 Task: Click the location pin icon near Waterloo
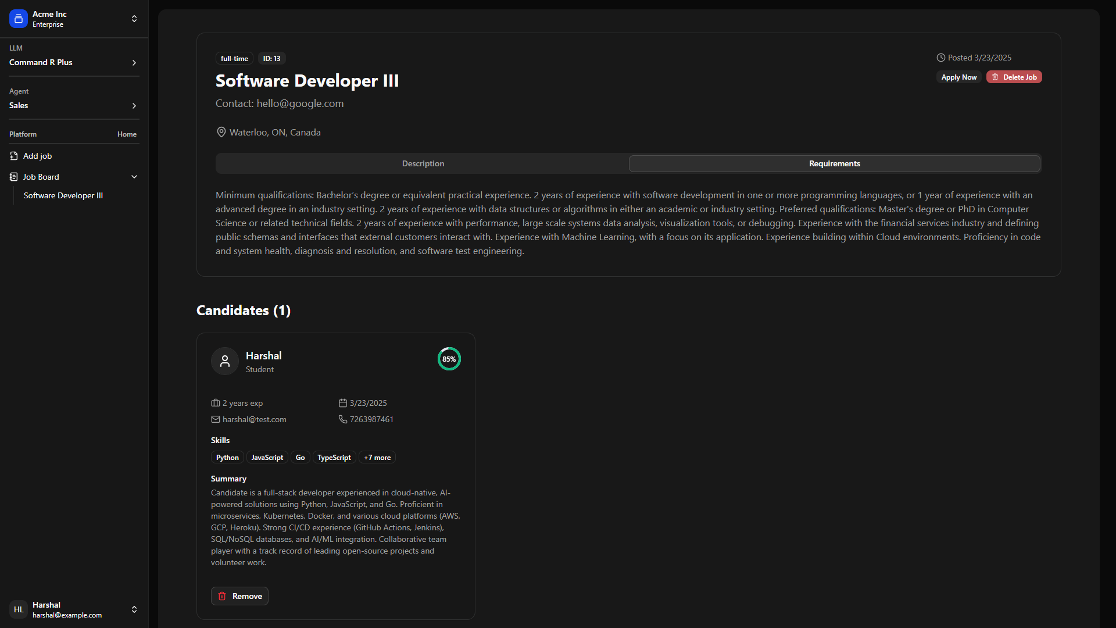tap(221, 132)
